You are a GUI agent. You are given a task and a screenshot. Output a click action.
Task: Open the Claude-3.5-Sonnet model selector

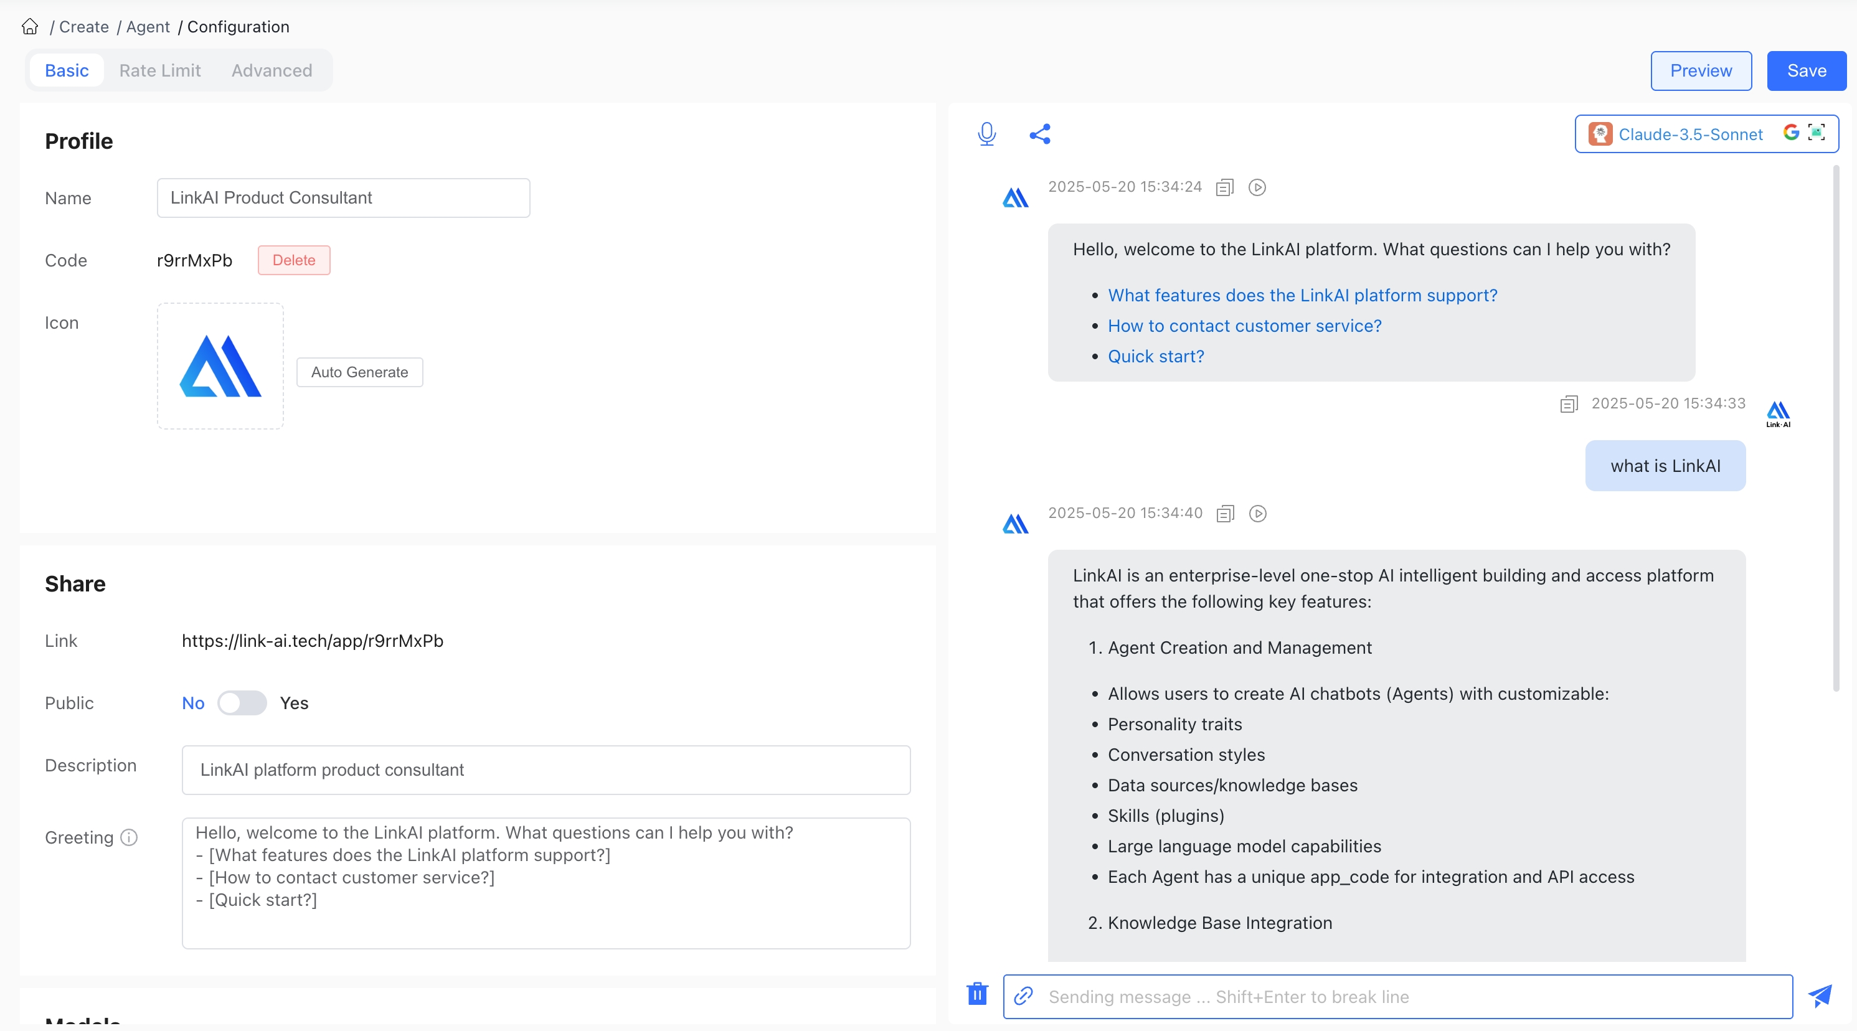1706,134
